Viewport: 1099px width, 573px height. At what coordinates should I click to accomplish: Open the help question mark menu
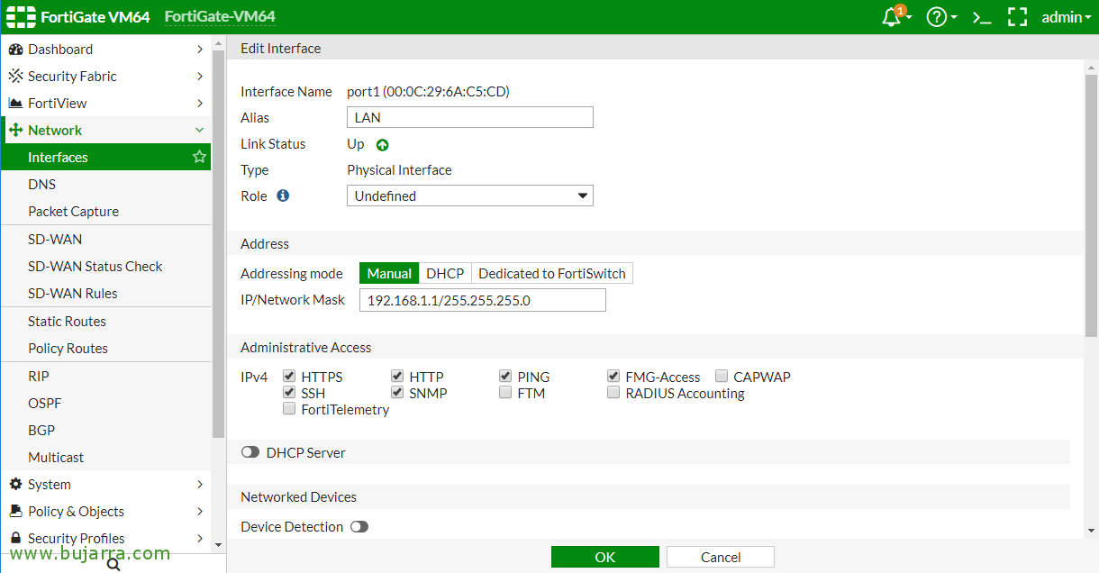[x=937, y=17]
